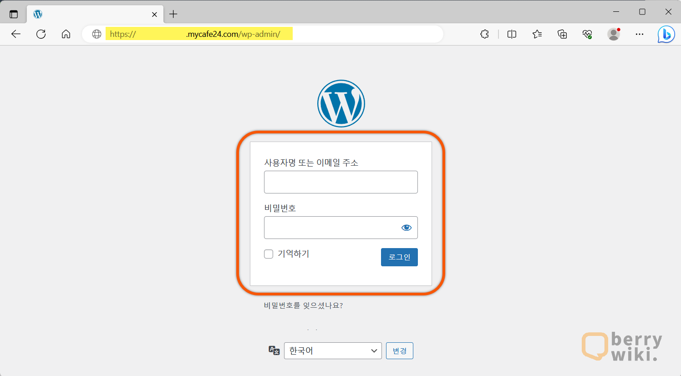681x376 pixels.
Task: Open the user profile avatar
Action: 614,34
